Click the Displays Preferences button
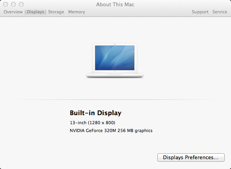231x169 pixels. pos(191,157)
